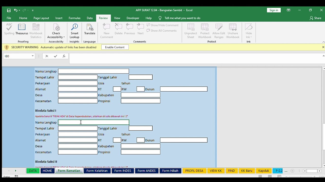Go to Next comment
The width and height of the screenshot is (325, 182).
pyautogui.click(x=140, y=29)
